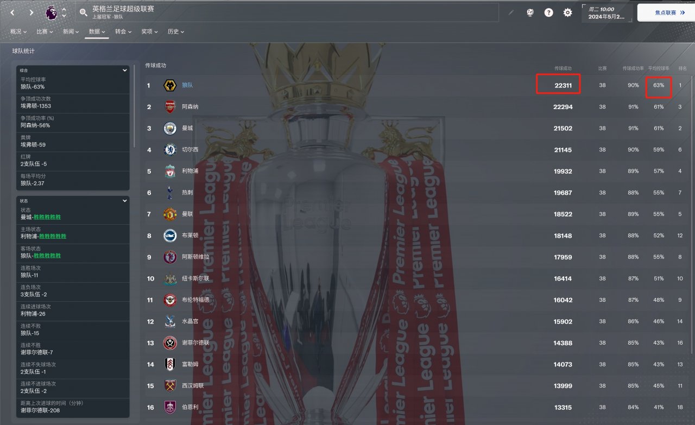
Task: Open the Premier League logo icon
Action: (x=52, y=12)
